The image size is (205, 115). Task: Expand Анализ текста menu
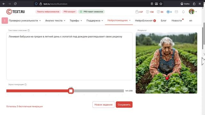(55, 20)
